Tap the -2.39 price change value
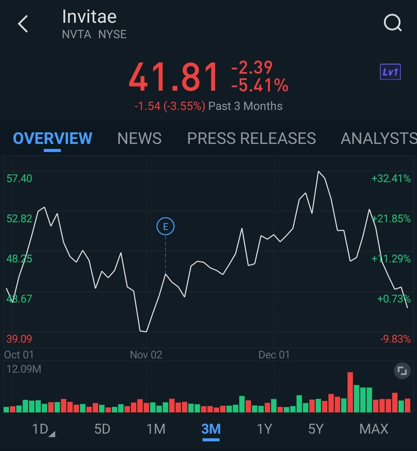The image size is (417, 451). tap(252, 67)
